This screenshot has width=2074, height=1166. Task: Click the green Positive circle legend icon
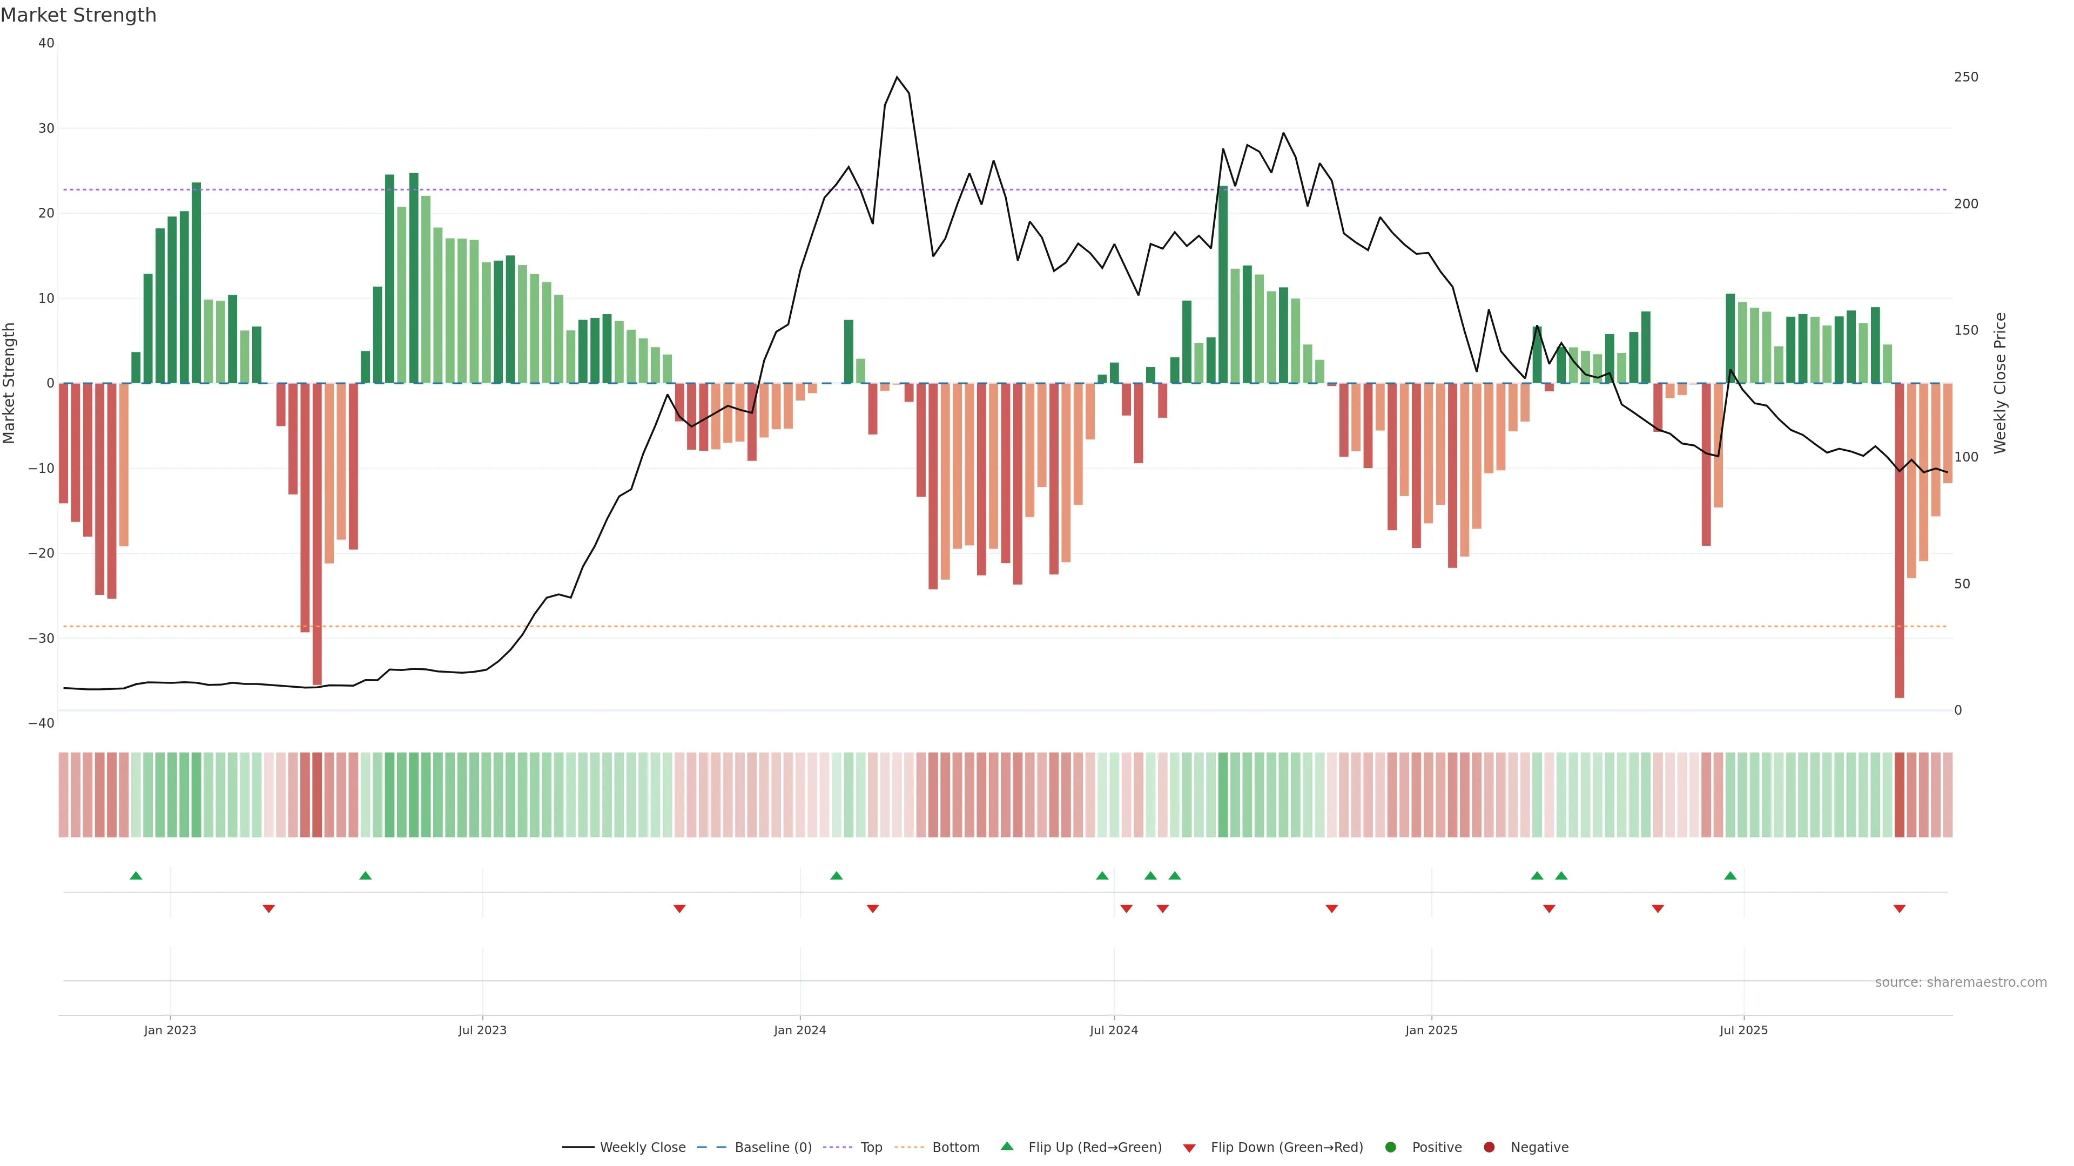(1390, 1147)
